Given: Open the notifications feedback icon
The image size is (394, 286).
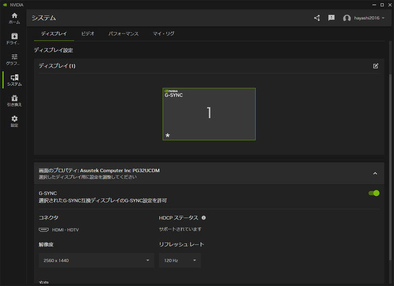Looking at the screenshot, I should coord(331,18).
